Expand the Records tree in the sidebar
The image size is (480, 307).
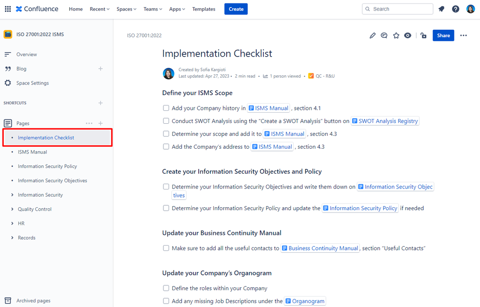pyautogui.click(x=12, y=237)
